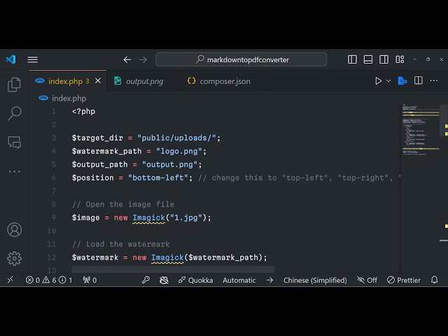Viewport: 448px width, 336px height.
Task: Open more editor actions ellipsis menu
Action: tap(434, 81)
